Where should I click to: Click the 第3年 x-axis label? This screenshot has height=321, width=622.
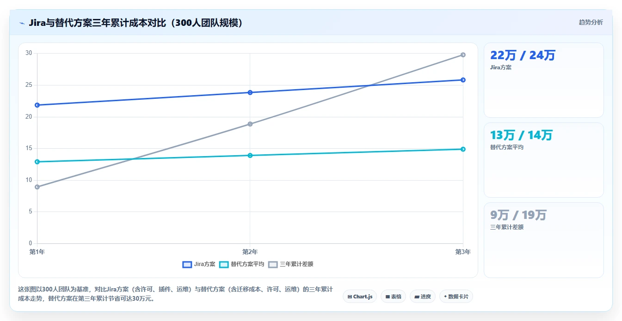click(x=463, y=252)
